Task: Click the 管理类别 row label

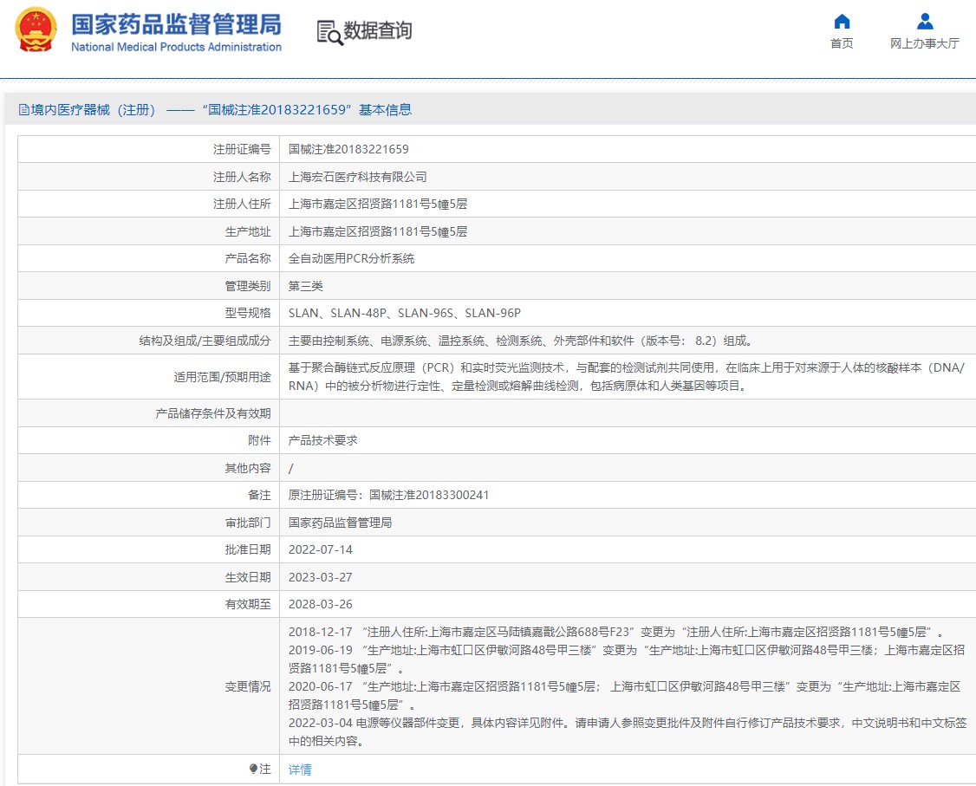Action: pos(248,286)
